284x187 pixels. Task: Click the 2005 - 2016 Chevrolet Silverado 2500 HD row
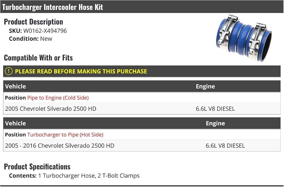(x=142, y=145)
